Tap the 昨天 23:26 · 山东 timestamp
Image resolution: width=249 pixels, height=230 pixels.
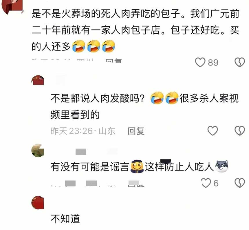coord(83,131)
